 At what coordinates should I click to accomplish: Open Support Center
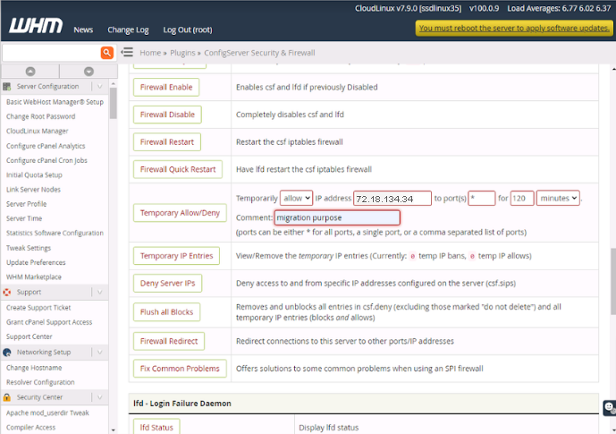tap(30, 336)
